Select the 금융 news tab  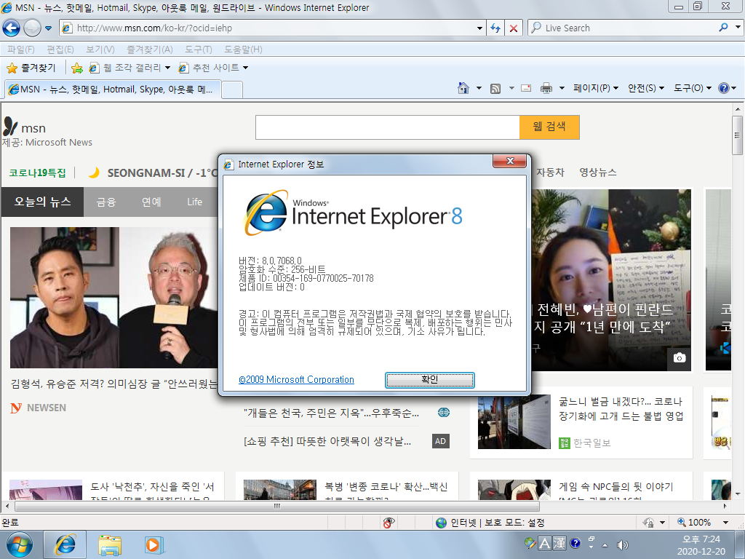pyautogui.click(x=106, y=202)
